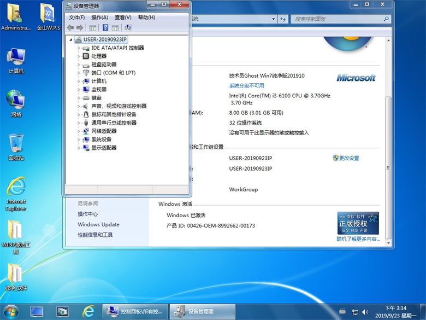Image resolution: width=426 pixels, height=320 pixels.
Task: Select the 键盘 device tree item
Action: tap(96, 98)
